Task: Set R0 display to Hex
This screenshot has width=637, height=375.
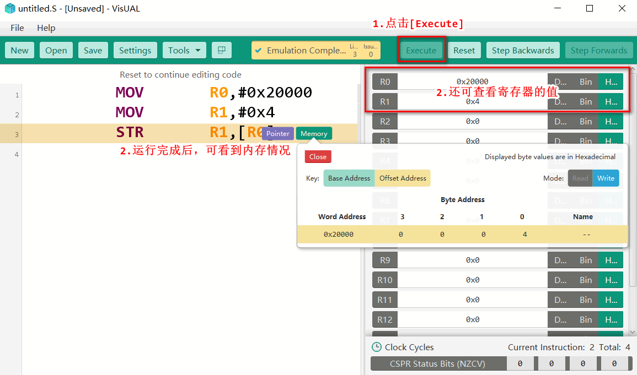Action: pos(611,81)
